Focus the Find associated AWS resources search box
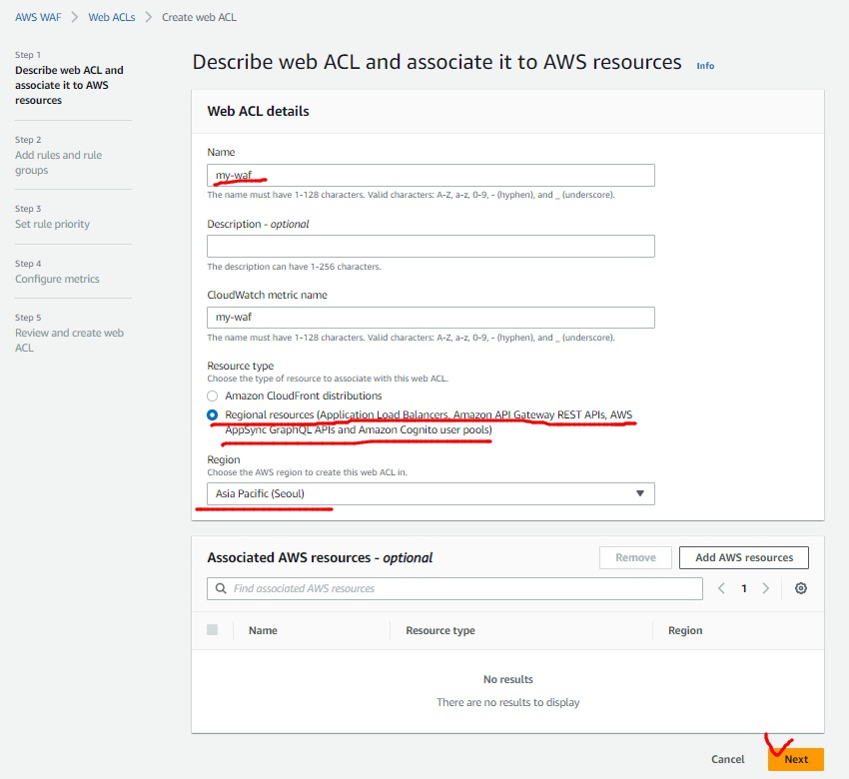Viewport: 849px width, 779px height. coord(454,588)
